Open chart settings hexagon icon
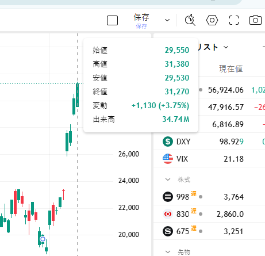This screenshot has height=256, width=265. (x=212, y=20)
